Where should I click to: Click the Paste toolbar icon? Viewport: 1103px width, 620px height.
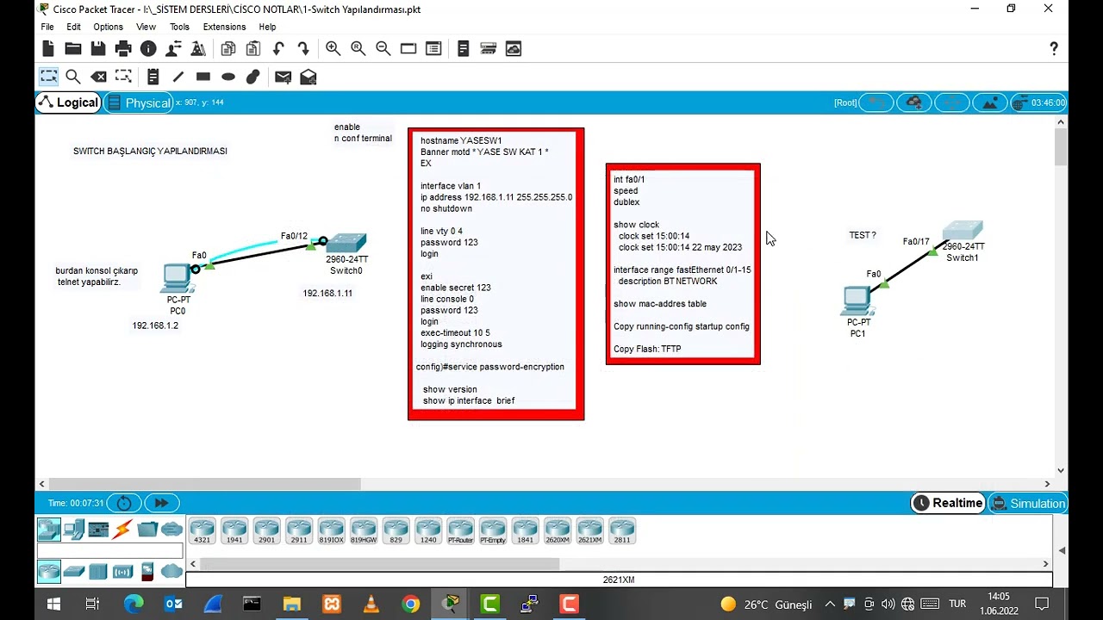tap(253, 49)
